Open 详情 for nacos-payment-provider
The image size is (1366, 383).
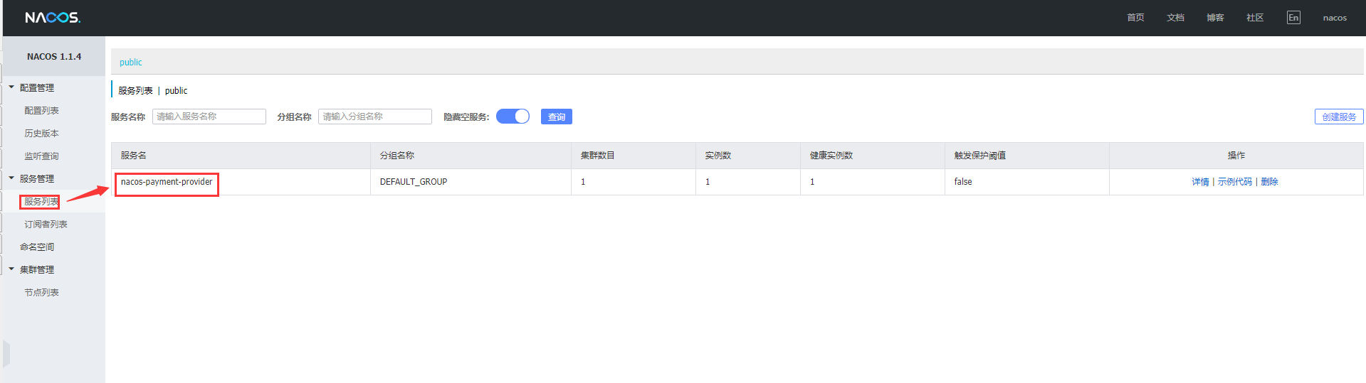[1200, 182]
